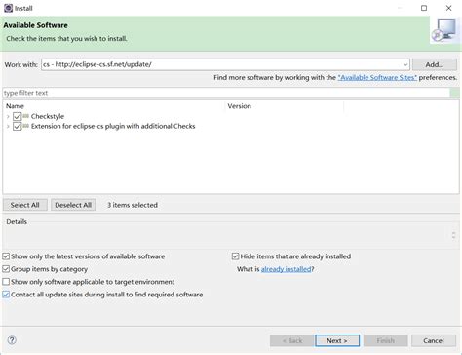Toggle Show only the latest versions option

click(x=6, y=256)
